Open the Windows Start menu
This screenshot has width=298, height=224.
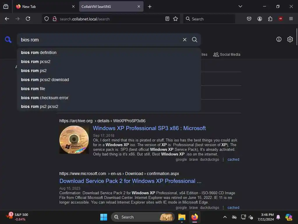[x=104, y=217]
